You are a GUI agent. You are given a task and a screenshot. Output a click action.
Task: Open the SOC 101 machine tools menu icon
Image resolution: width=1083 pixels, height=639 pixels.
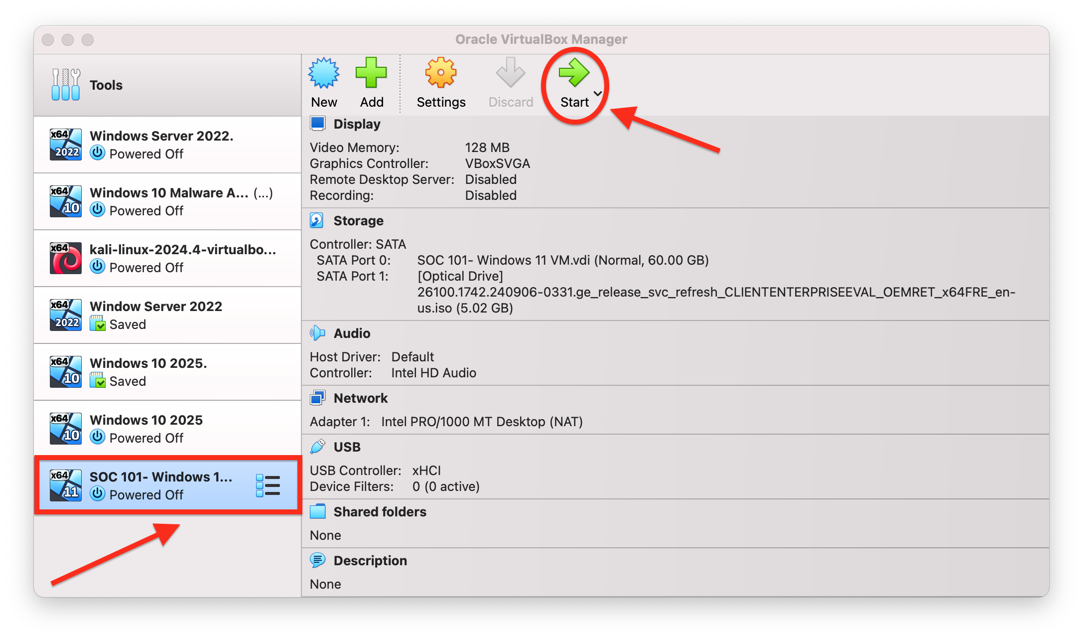tap(268, 485)
